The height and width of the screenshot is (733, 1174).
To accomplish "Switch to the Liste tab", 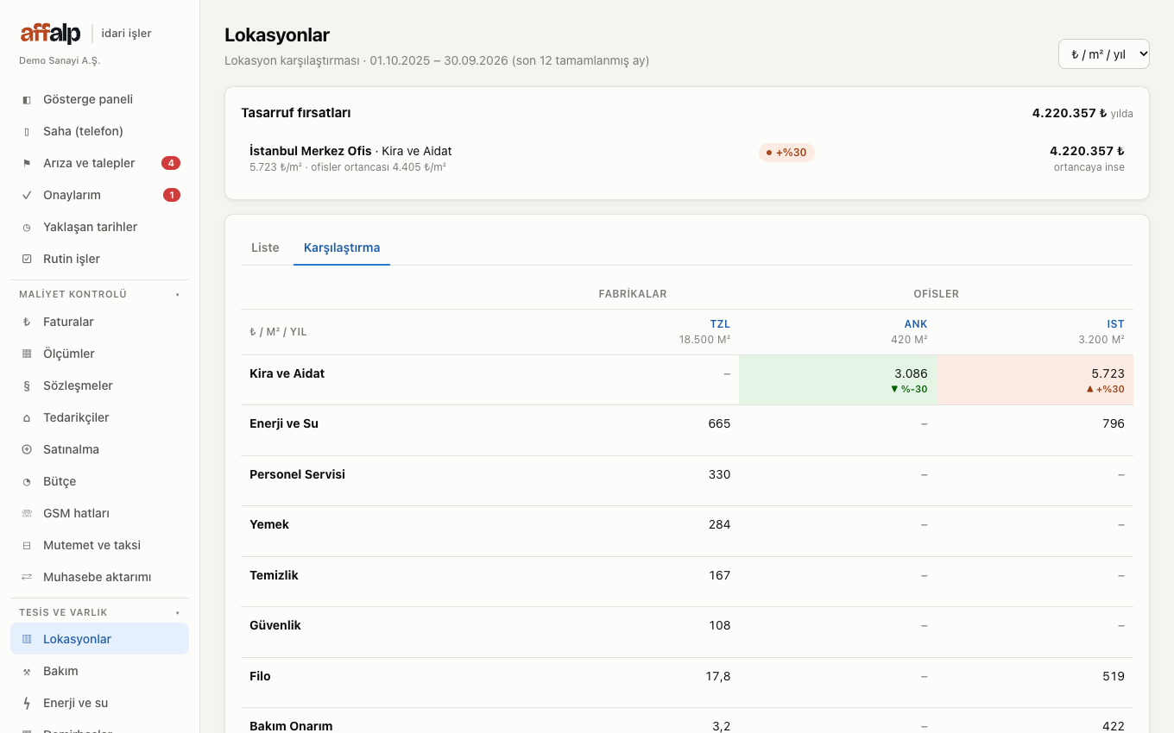I will point(265,247).
